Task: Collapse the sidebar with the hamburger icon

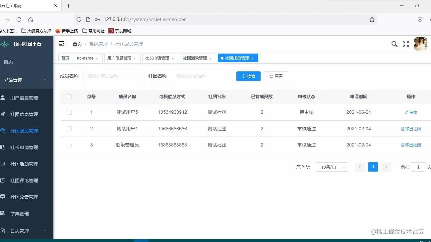Action: tap(62, 44)
